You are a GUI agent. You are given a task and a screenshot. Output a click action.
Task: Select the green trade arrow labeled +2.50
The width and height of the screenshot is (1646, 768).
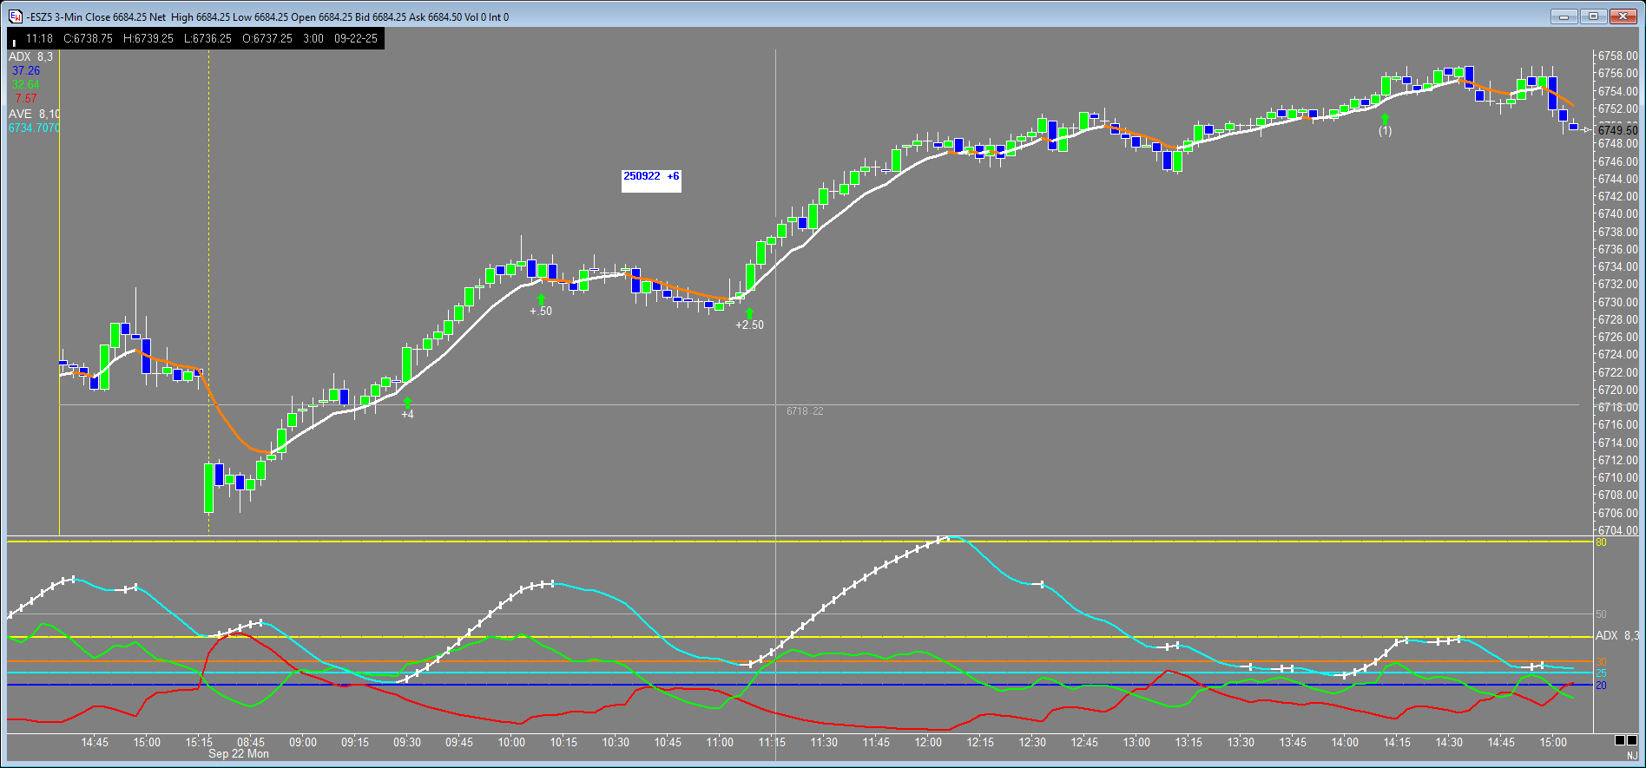tap(749, 312)
